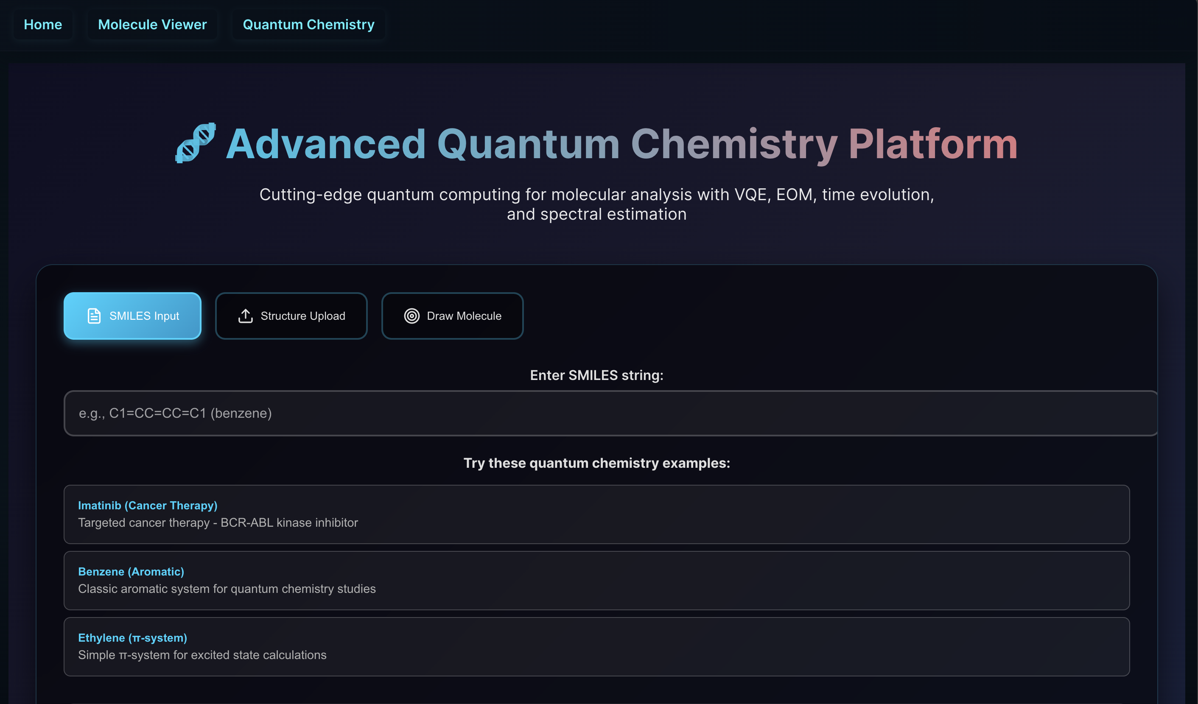Open the Draw Molecule tab
This screenshot has height=704, width=1198.
coord(452,316)
